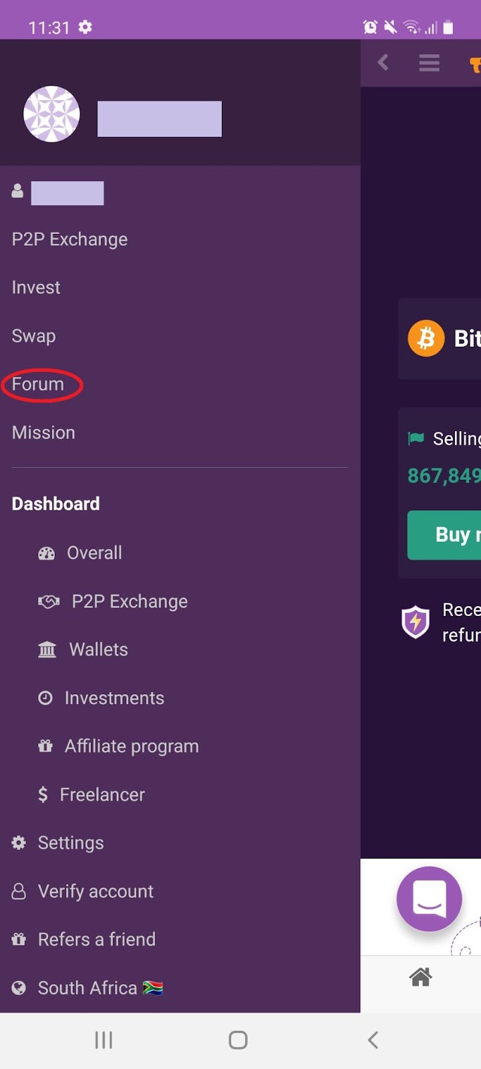Open Settings via the gear icon
Viewport: 481px width, 1069px height.
[19, 843]
